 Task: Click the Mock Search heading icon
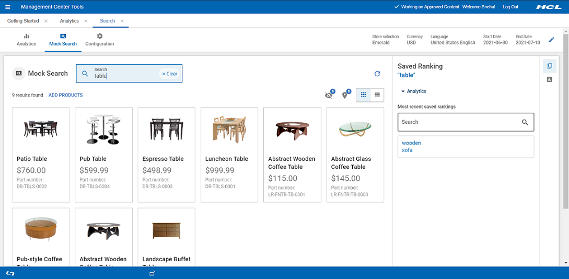pos(18,73)
